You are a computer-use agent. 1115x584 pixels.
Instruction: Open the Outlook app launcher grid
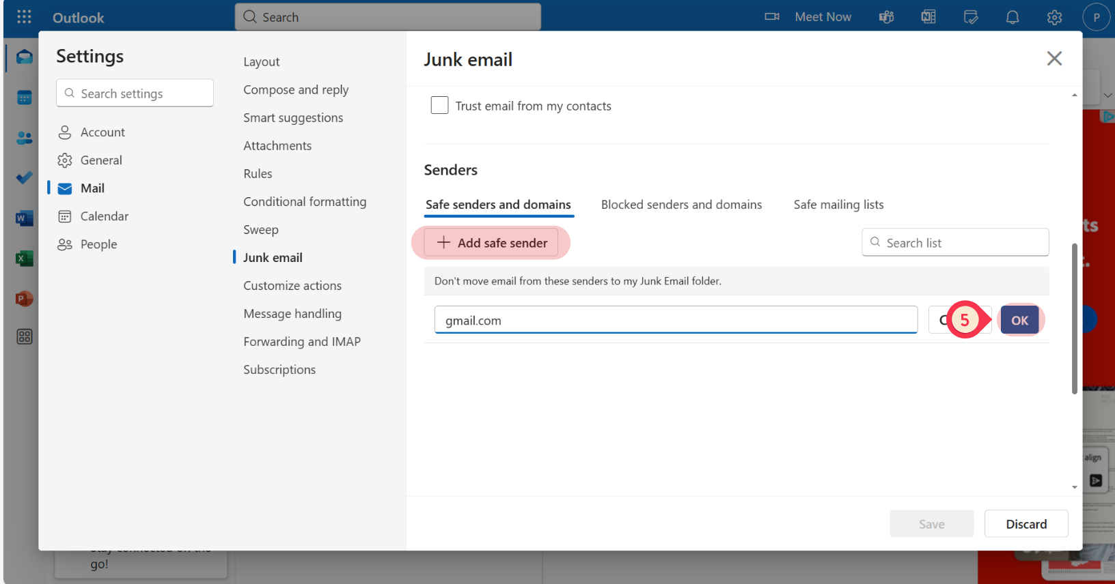[24, 16]
